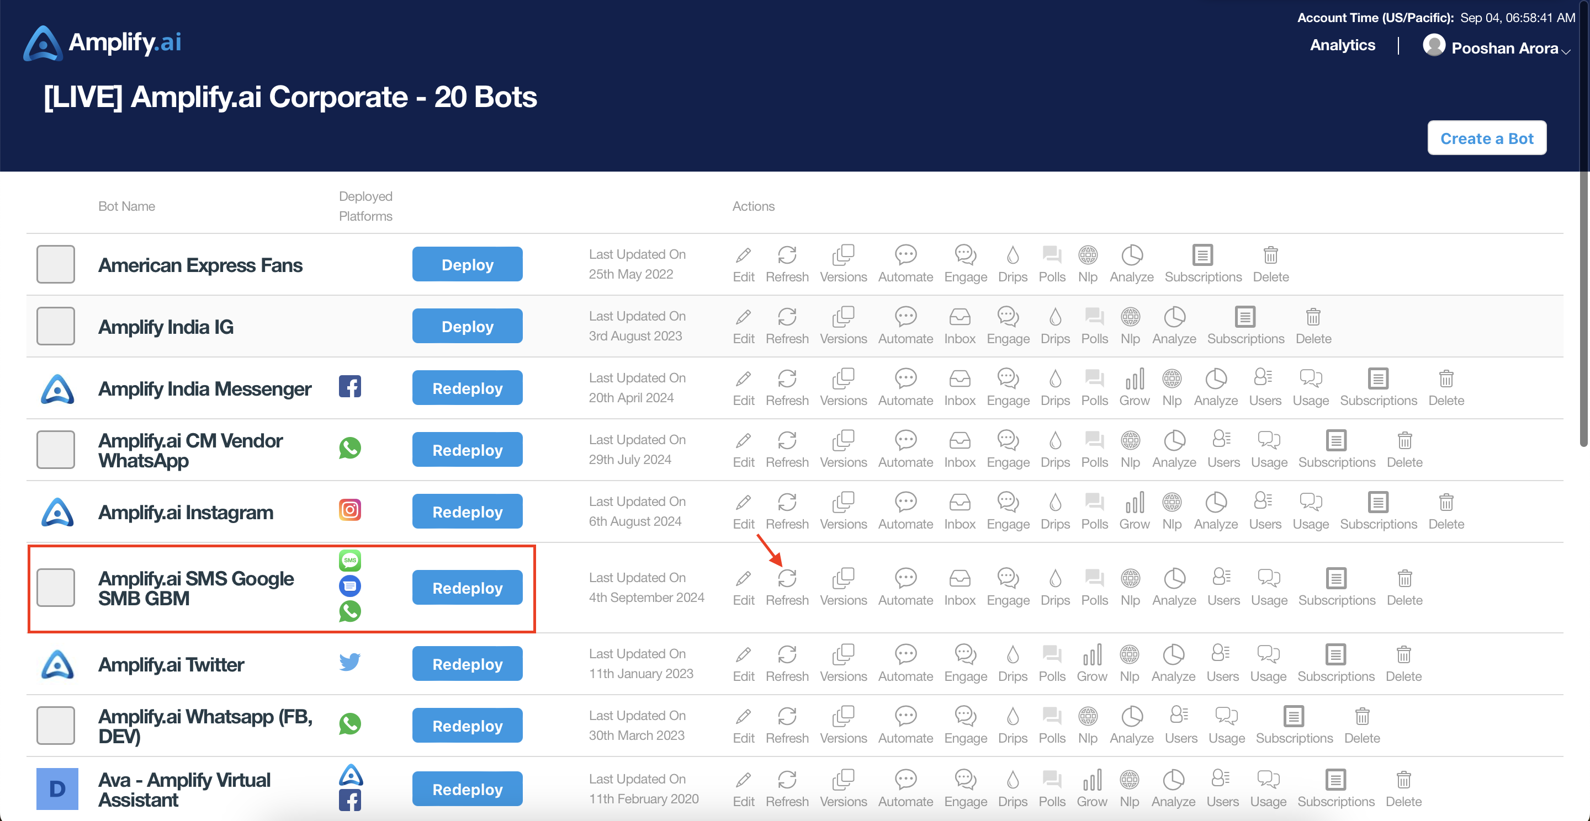This screenshot has height=821, width=1590.
Task: Expand the Pooshan Arora account menu
Action: pyautogui.click(x=1496, y=47)
